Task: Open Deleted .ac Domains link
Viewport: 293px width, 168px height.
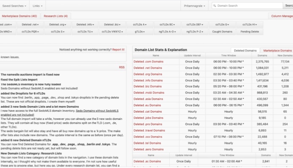Action: 147,161
